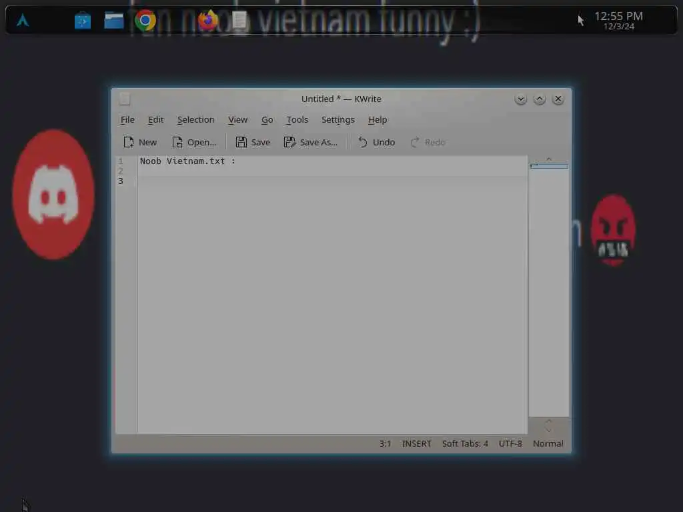Launch Google Chrome from the panel
The width and height of the screenshot is (683, 512).
(x=145, y=20)
